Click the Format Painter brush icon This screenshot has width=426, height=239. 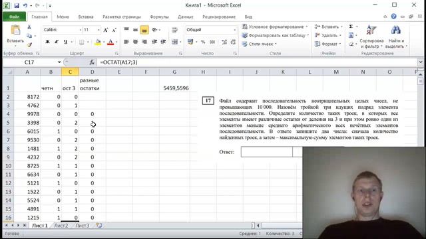click(x=29, y=44)
